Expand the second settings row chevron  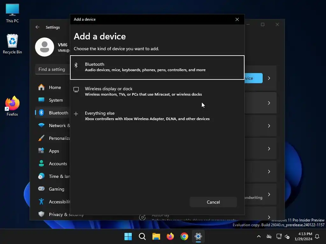click(x=269, y=103)
